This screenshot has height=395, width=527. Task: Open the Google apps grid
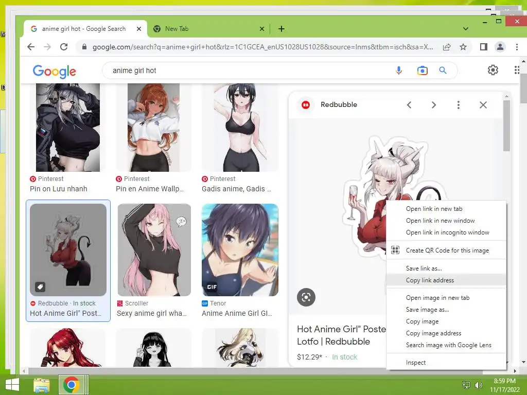click(x=517, y=70)
